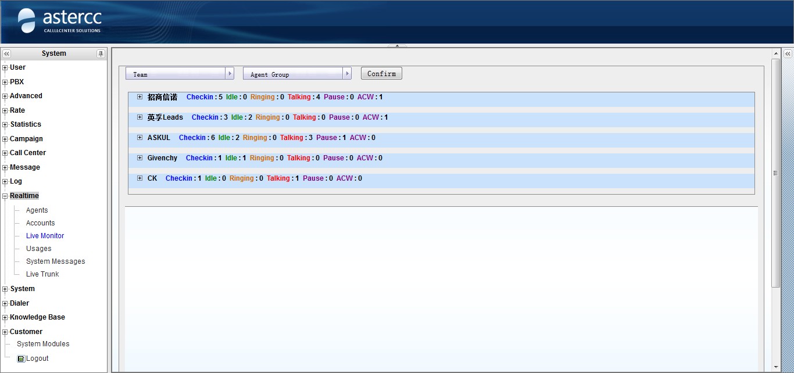Click the top banner collapse arrow handle
Viewport: 794px width, 373px height.
tap(397, 45)
